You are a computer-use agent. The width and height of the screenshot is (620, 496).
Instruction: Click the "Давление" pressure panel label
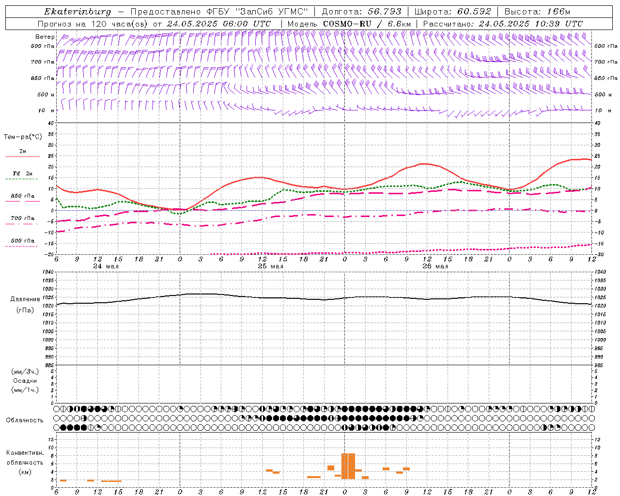pos(25,299)
